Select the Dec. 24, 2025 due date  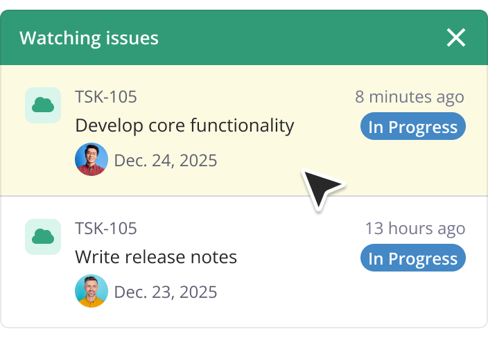pos(166,161)
